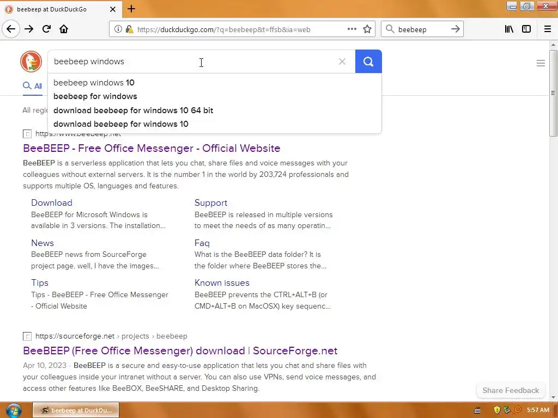Click 'BeeBEEP for Microsoft Windows is' snippet

click(x=89, y=214)
